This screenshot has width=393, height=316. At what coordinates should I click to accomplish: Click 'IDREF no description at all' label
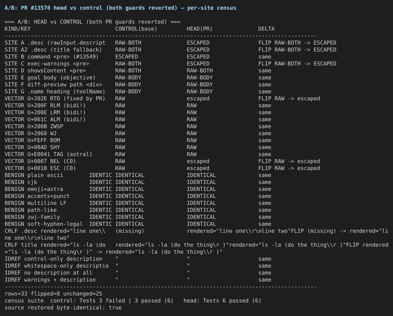(x=48, y=273)
